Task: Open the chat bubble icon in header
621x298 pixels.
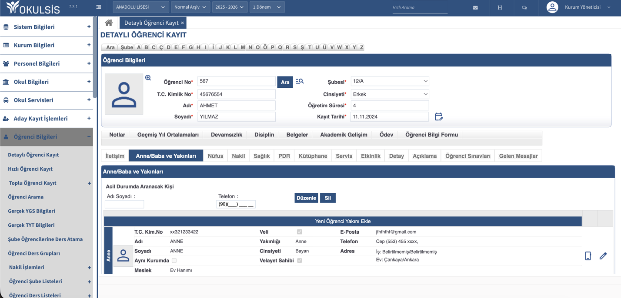Action: pos(524,7)
